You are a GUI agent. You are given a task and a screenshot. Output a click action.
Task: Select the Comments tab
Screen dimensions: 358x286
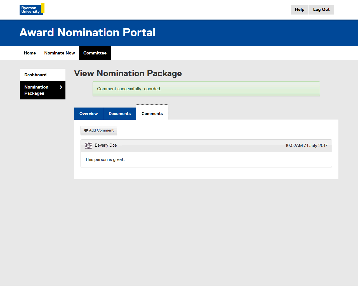[152, 114]
